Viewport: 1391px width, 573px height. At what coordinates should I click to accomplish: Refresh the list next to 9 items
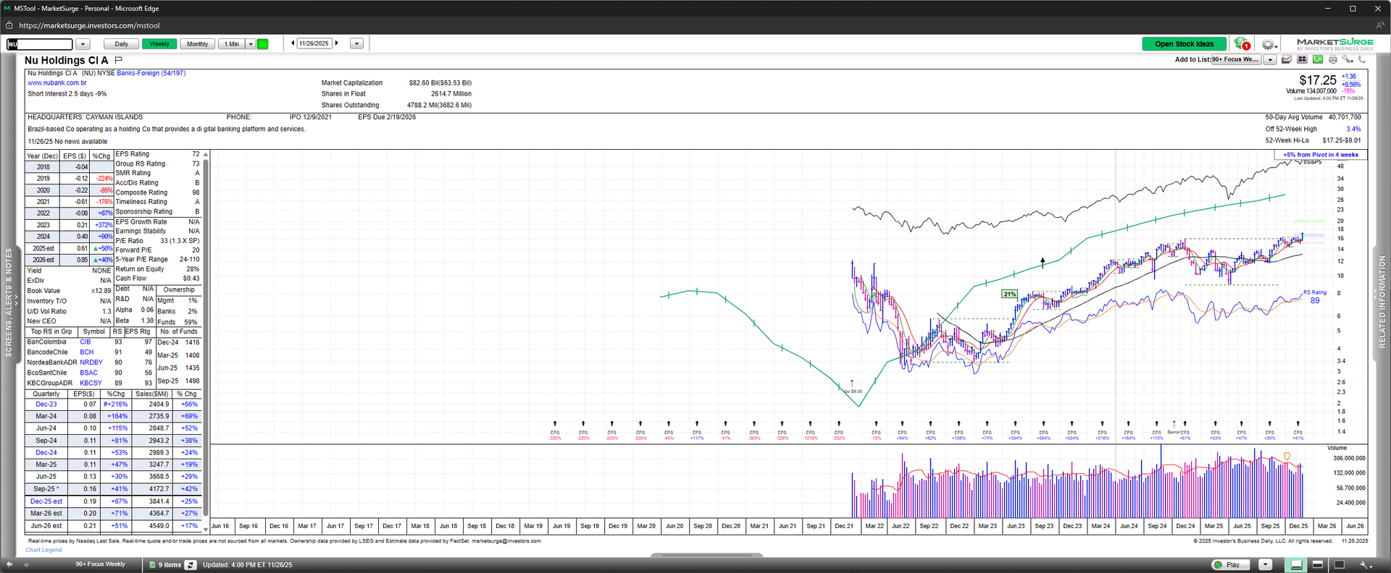(x=191, y=564)
